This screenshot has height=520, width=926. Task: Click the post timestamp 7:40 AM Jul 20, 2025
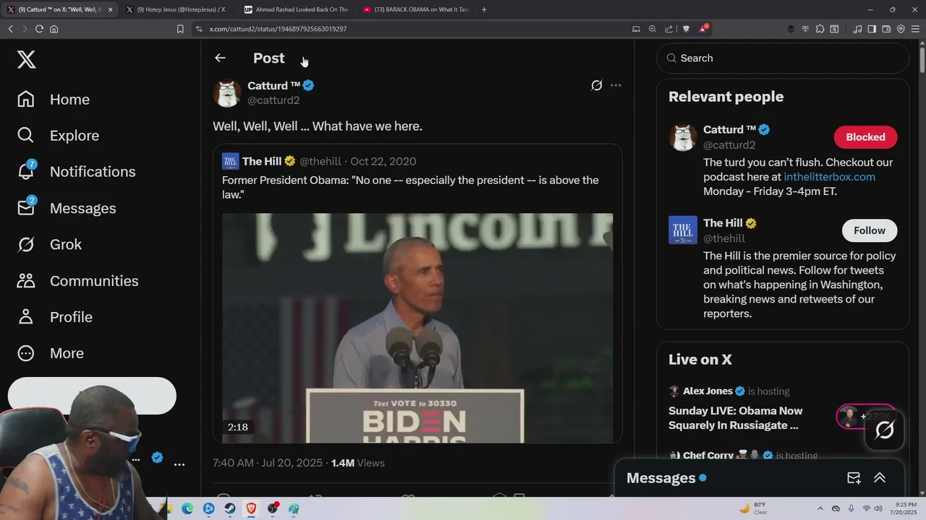click(268, 463)
